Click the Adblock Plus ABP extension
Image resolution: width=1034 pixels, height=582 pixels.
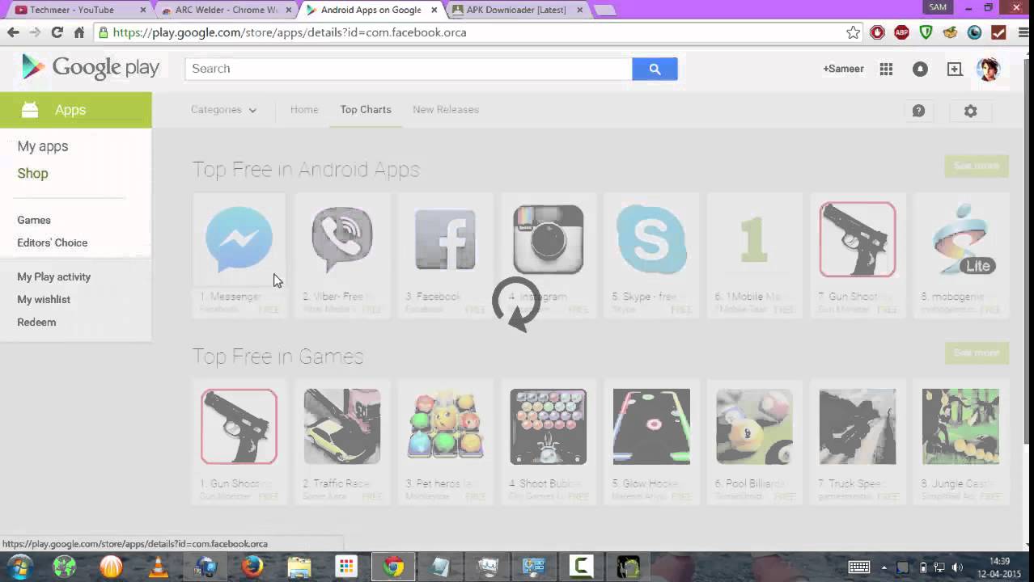click(x=901, y=32)
